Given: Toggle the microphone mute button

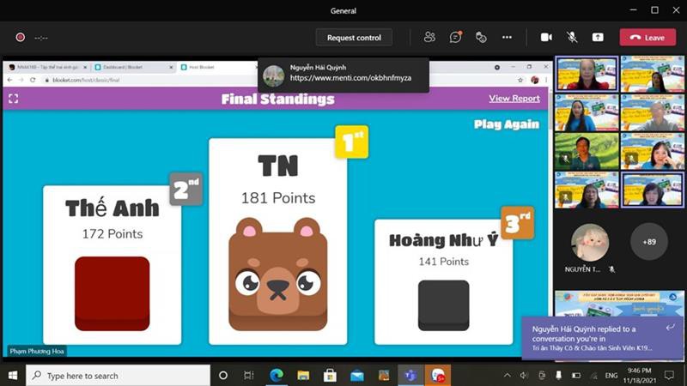Looking at the screenshot, I should click(x=571, y=37).
